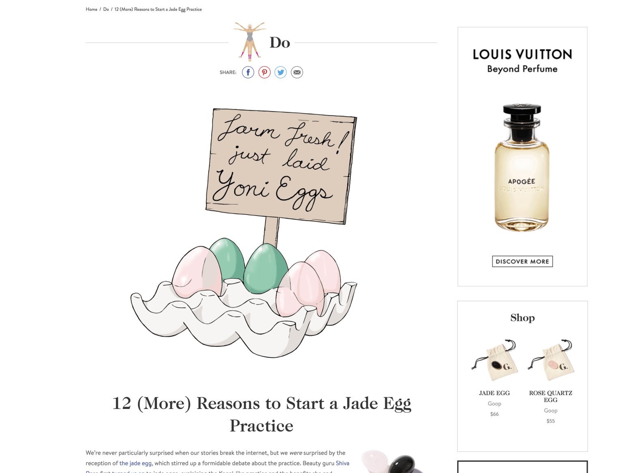
Task: Share article via Pinterest icon
Action: pos(264,72)
